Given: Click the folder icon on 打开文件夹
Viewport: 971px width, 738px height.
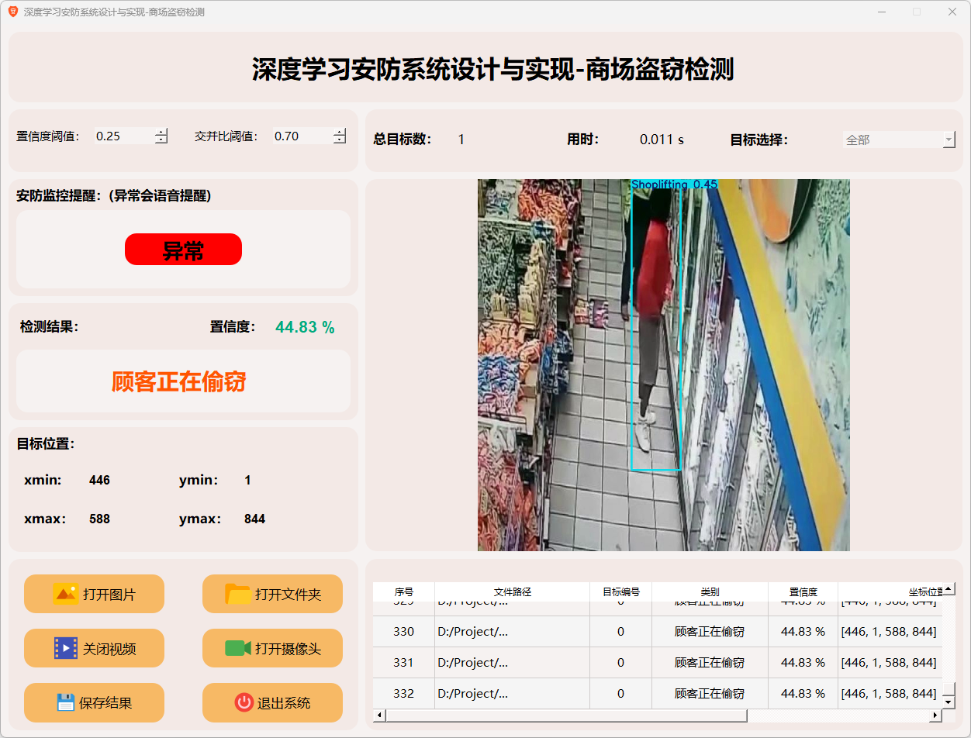Looking at the screenshot, I should pos(237,594).
